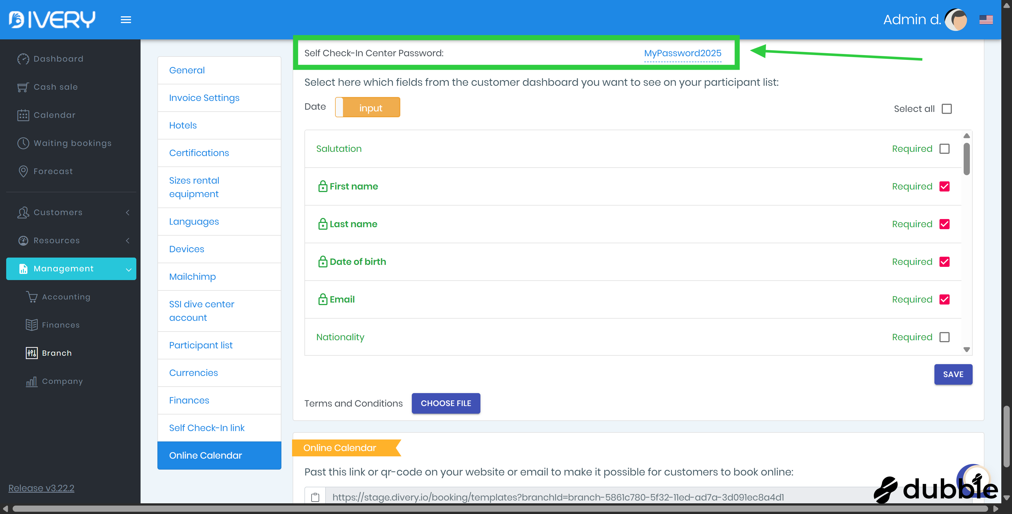Expand the Resources submenu chevron

[x=128, y=240]
